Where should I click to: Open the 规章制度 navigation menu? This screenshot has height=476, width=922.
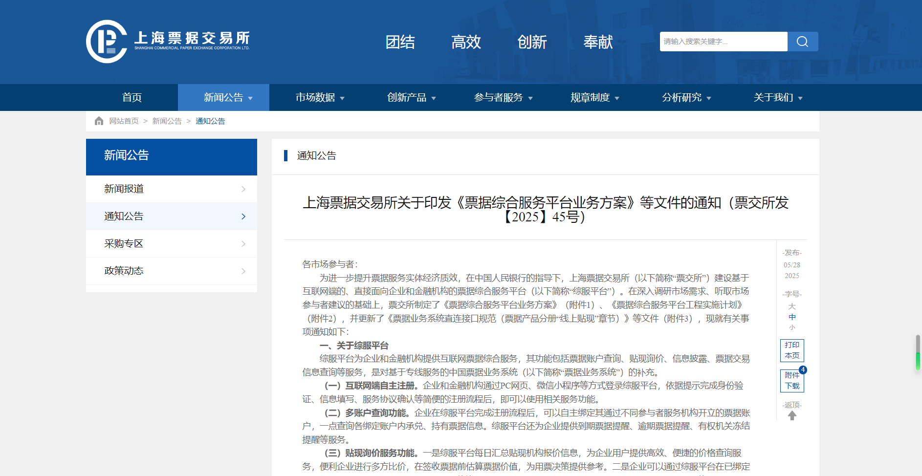(x=594, y=98)
